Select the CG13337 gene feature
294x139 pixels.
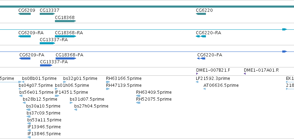click(x=47, y=14)
